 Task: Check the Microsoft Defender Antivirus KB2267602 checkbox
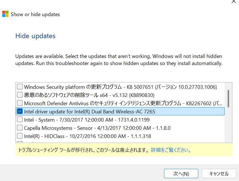click(x=20, y=103)
